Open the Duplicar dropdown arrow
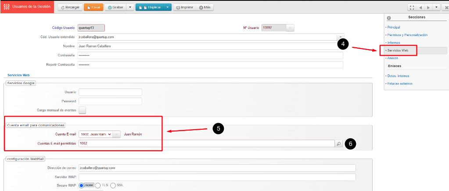The image size is (449, 191). click(168, 7)
